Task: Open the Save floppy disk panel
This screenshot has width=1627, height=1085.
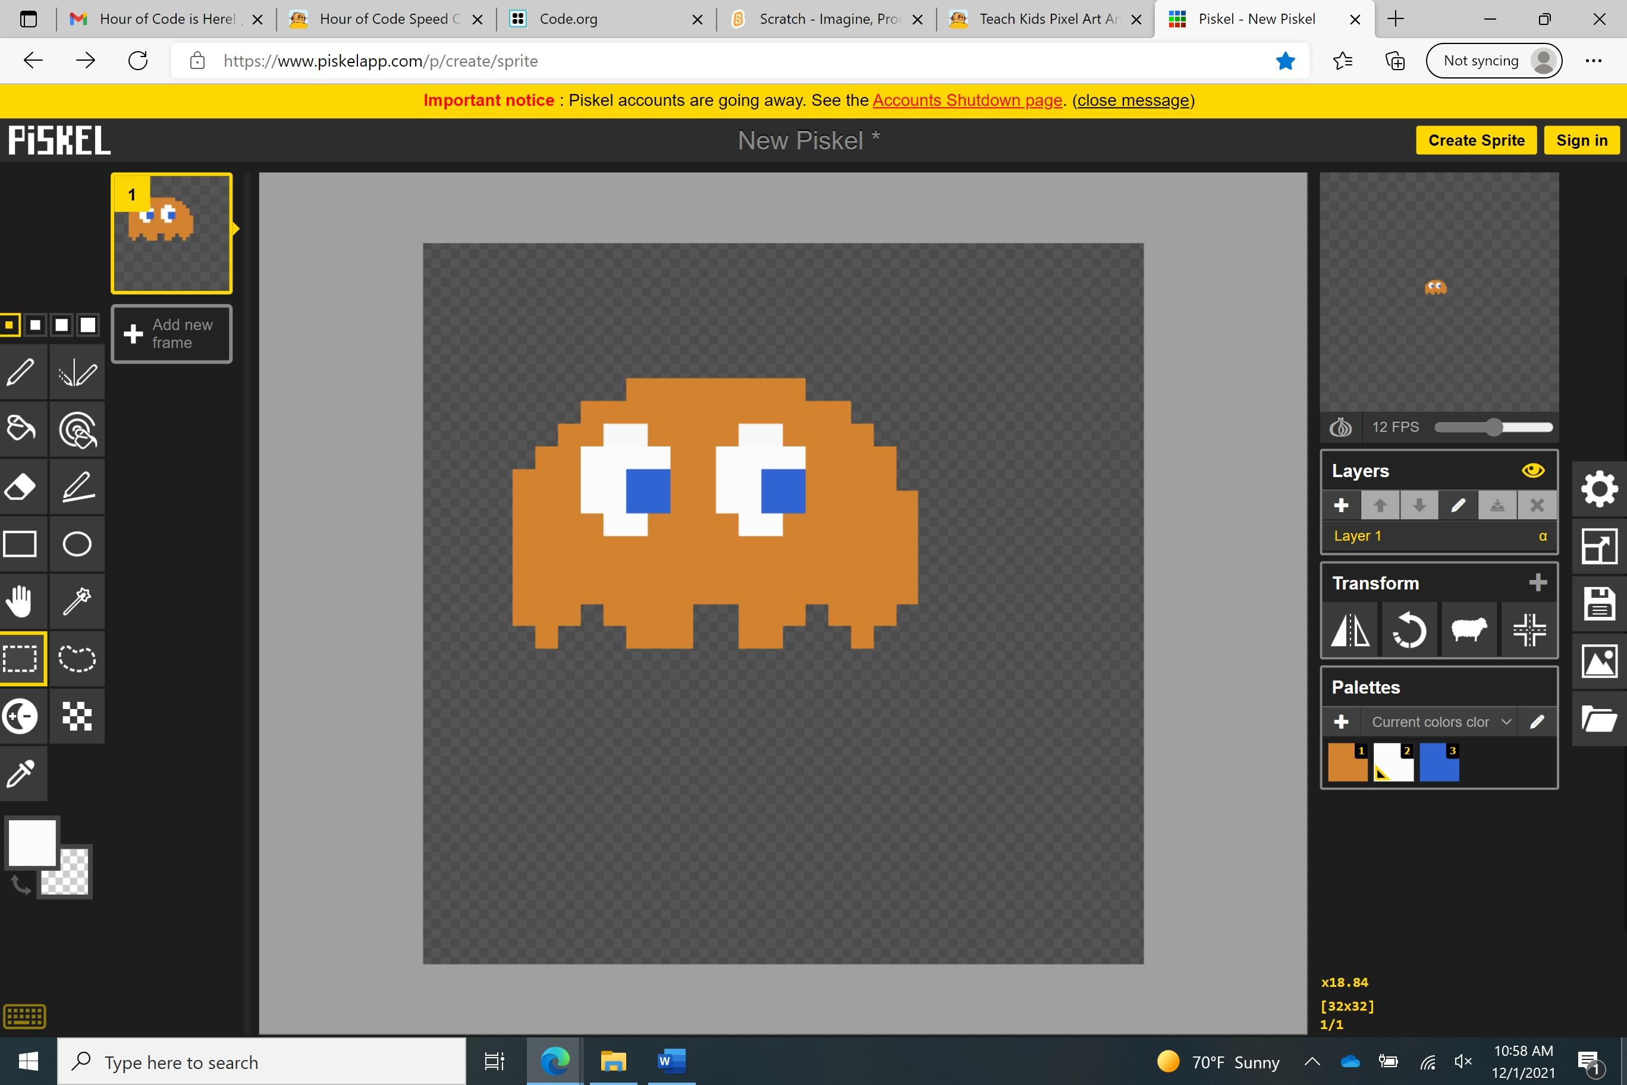Action: pos(1599,604)
